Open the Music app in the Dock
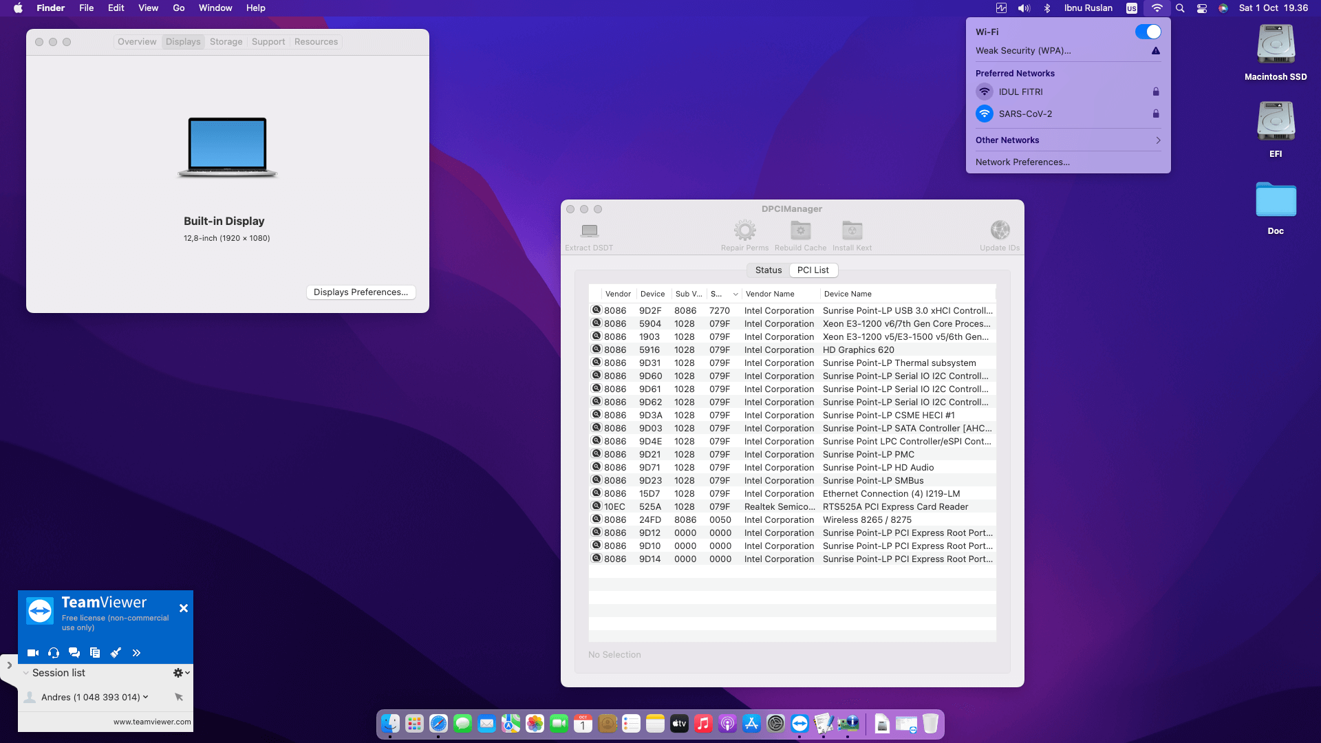 point(703,724)
